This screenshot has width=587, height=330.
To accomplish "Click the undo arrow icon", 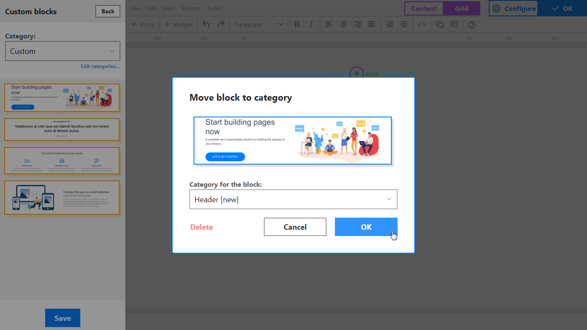I will click(206, 24).
